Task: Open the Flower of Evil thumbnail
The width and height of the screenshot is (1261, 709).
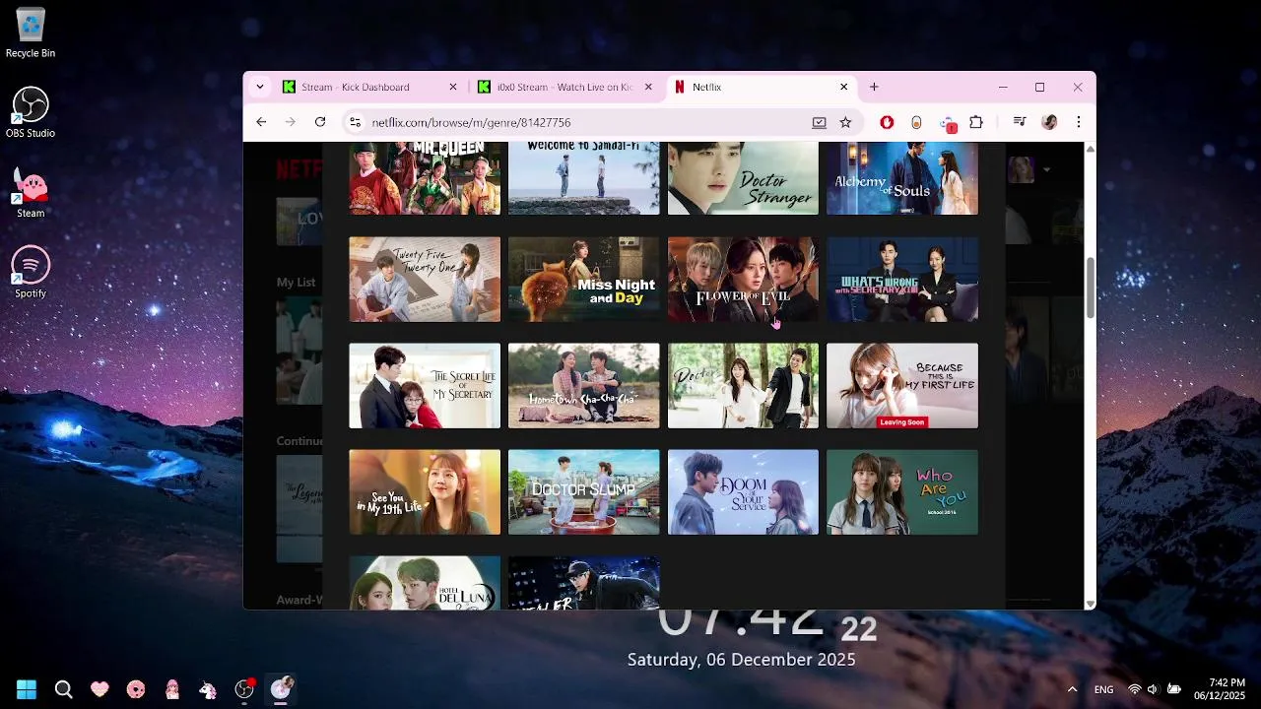Action: click(743, 279)
